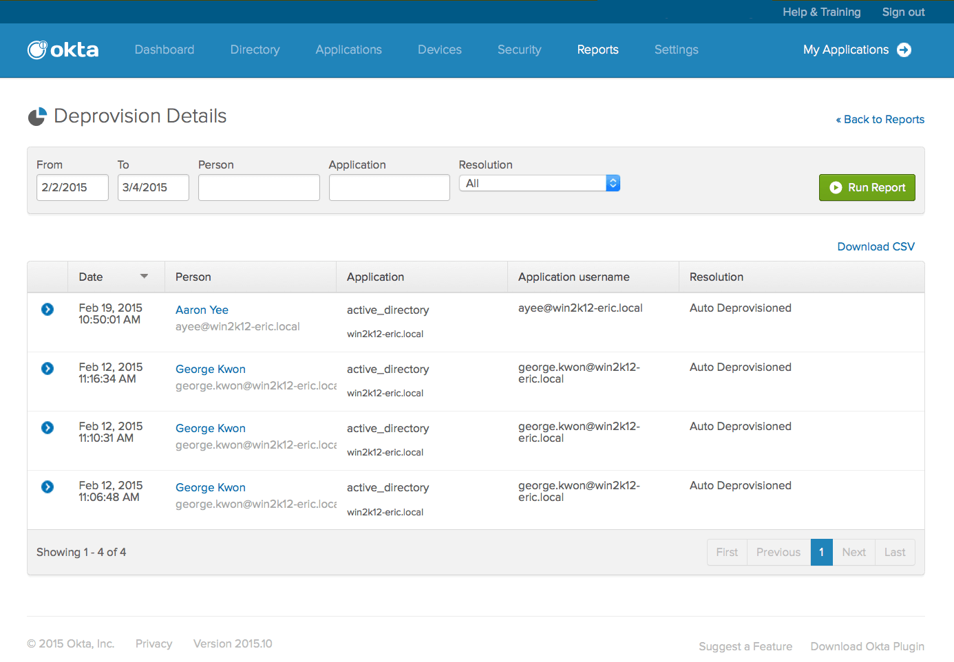Expand the Aaron Yee row details
The height and width of the screenshot is (662, 954).
(x=47, y=310)
